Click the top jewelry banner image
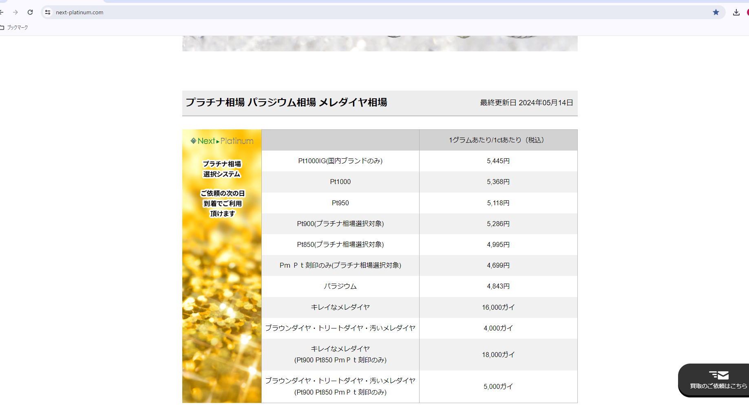The image size is (749, 406). pyautogui.click(x=380, y=43)
